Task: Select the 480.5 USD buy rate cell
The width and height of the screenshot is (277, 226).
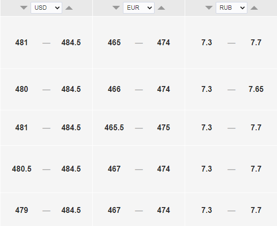Action: click(21, 169)
